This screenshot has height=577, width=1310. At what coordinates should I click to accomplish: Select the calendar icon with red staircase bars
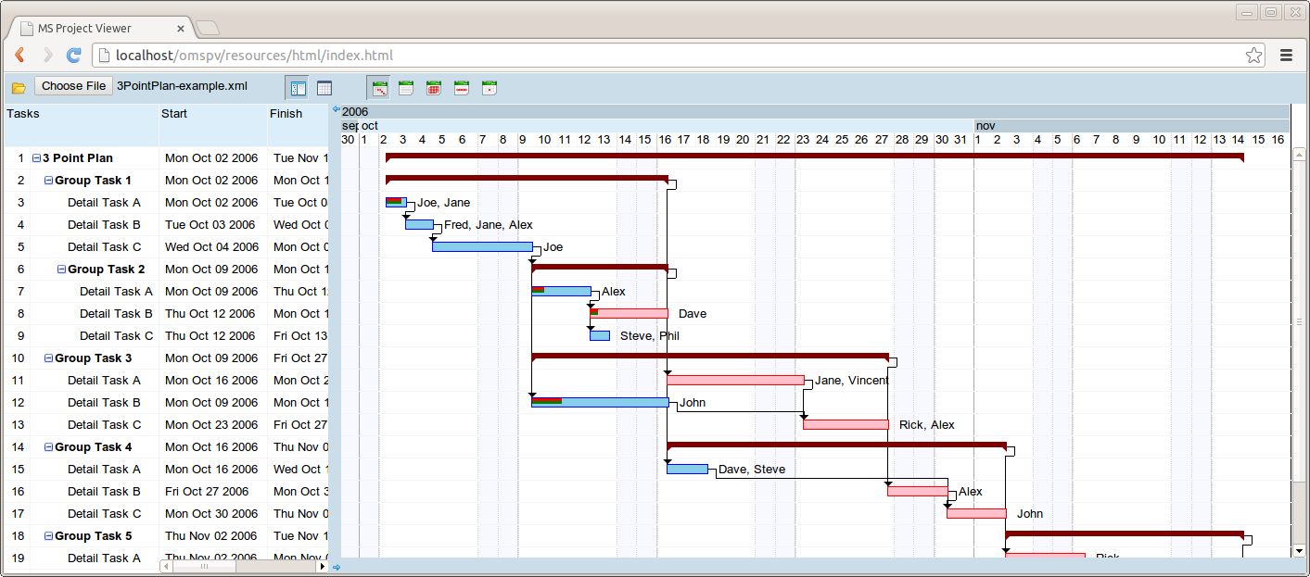[379, 88]
